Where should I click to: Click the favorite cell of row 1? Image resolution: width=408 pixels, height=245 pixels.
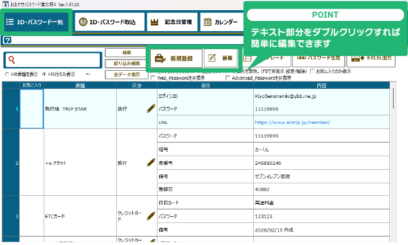32,109
